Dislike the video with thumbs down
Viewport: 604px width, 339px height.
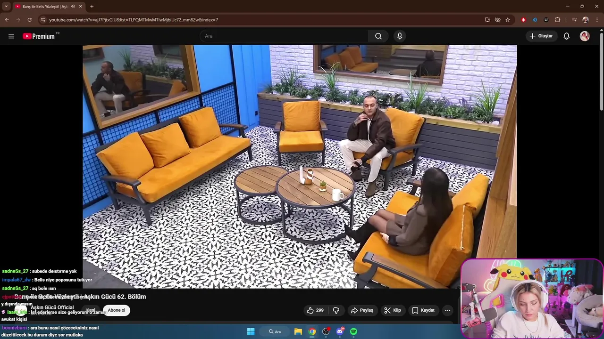336,310
